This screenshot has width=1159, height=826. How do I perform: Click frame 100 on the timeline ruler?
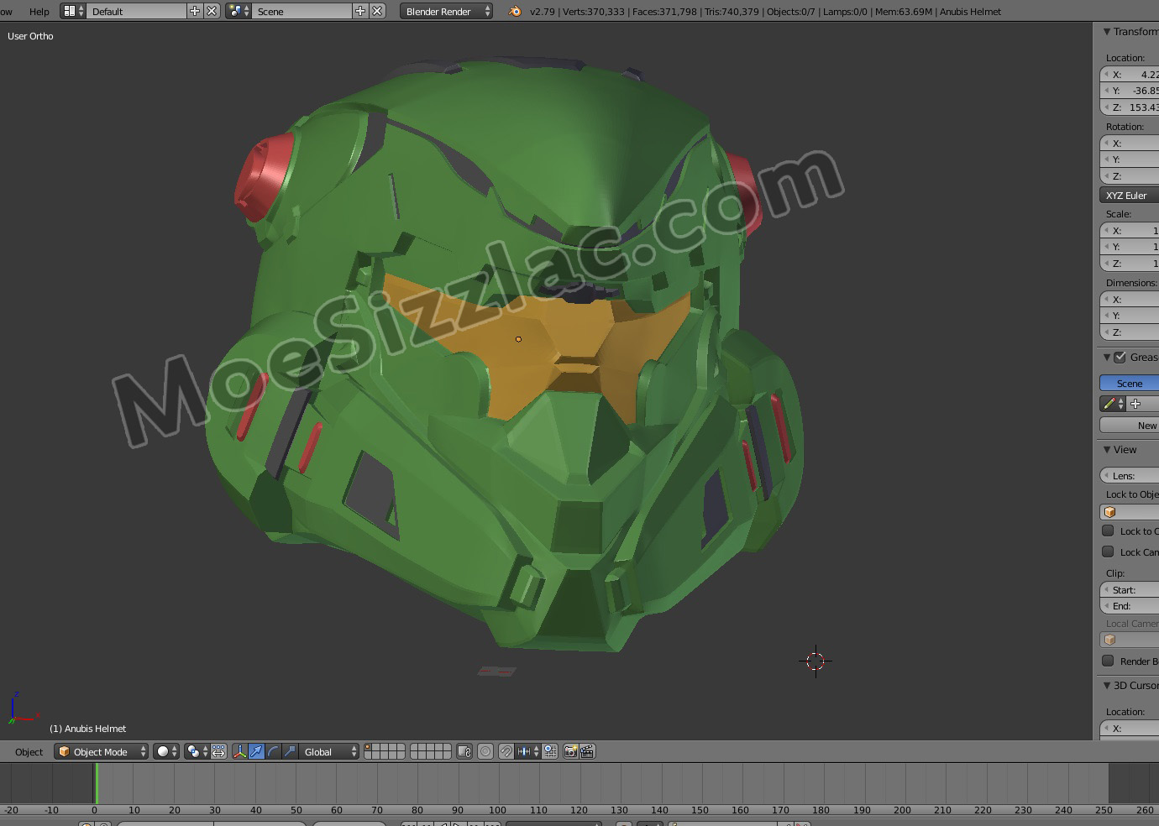(x=497, y=810)
